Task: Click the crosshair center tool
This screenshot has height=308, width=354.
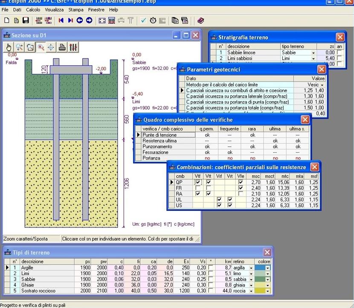Action: coord(51,47)
